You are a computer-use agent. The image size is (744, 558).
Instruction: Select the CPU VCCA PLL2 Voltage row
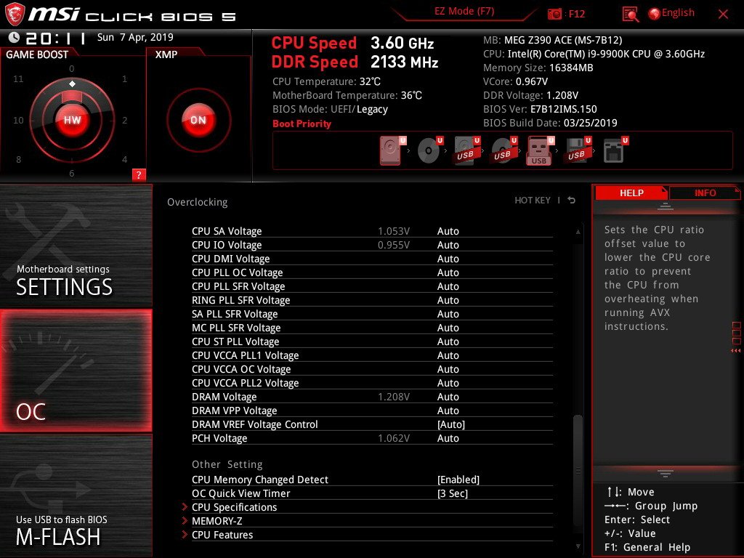372,382
